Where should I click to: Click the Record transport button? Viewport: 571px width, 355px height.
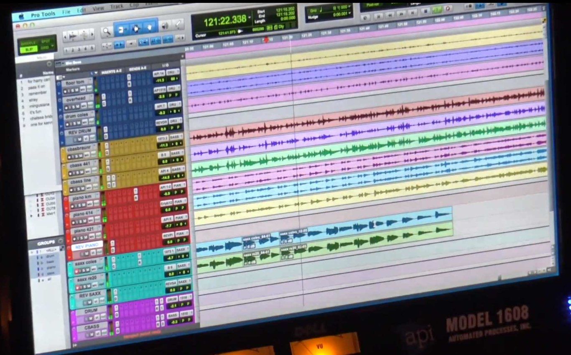pos(448,8)
